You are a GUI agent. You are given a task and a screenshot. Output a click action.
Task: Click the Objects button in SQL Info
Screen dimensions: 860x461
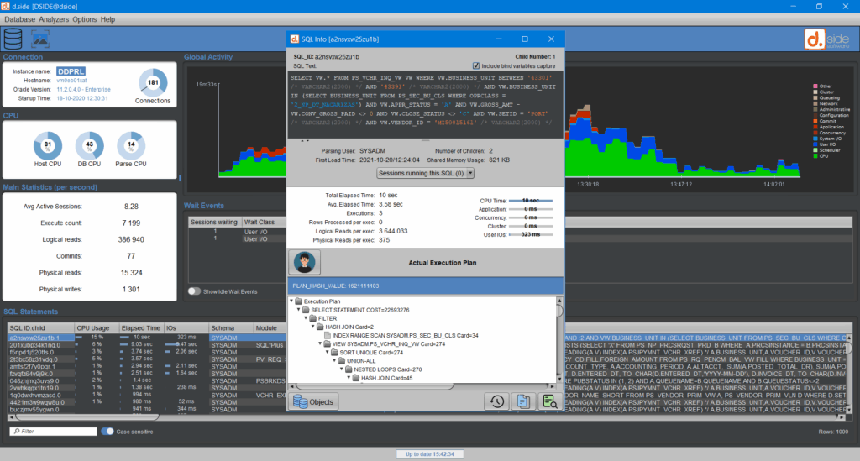[x=313, y=401]
